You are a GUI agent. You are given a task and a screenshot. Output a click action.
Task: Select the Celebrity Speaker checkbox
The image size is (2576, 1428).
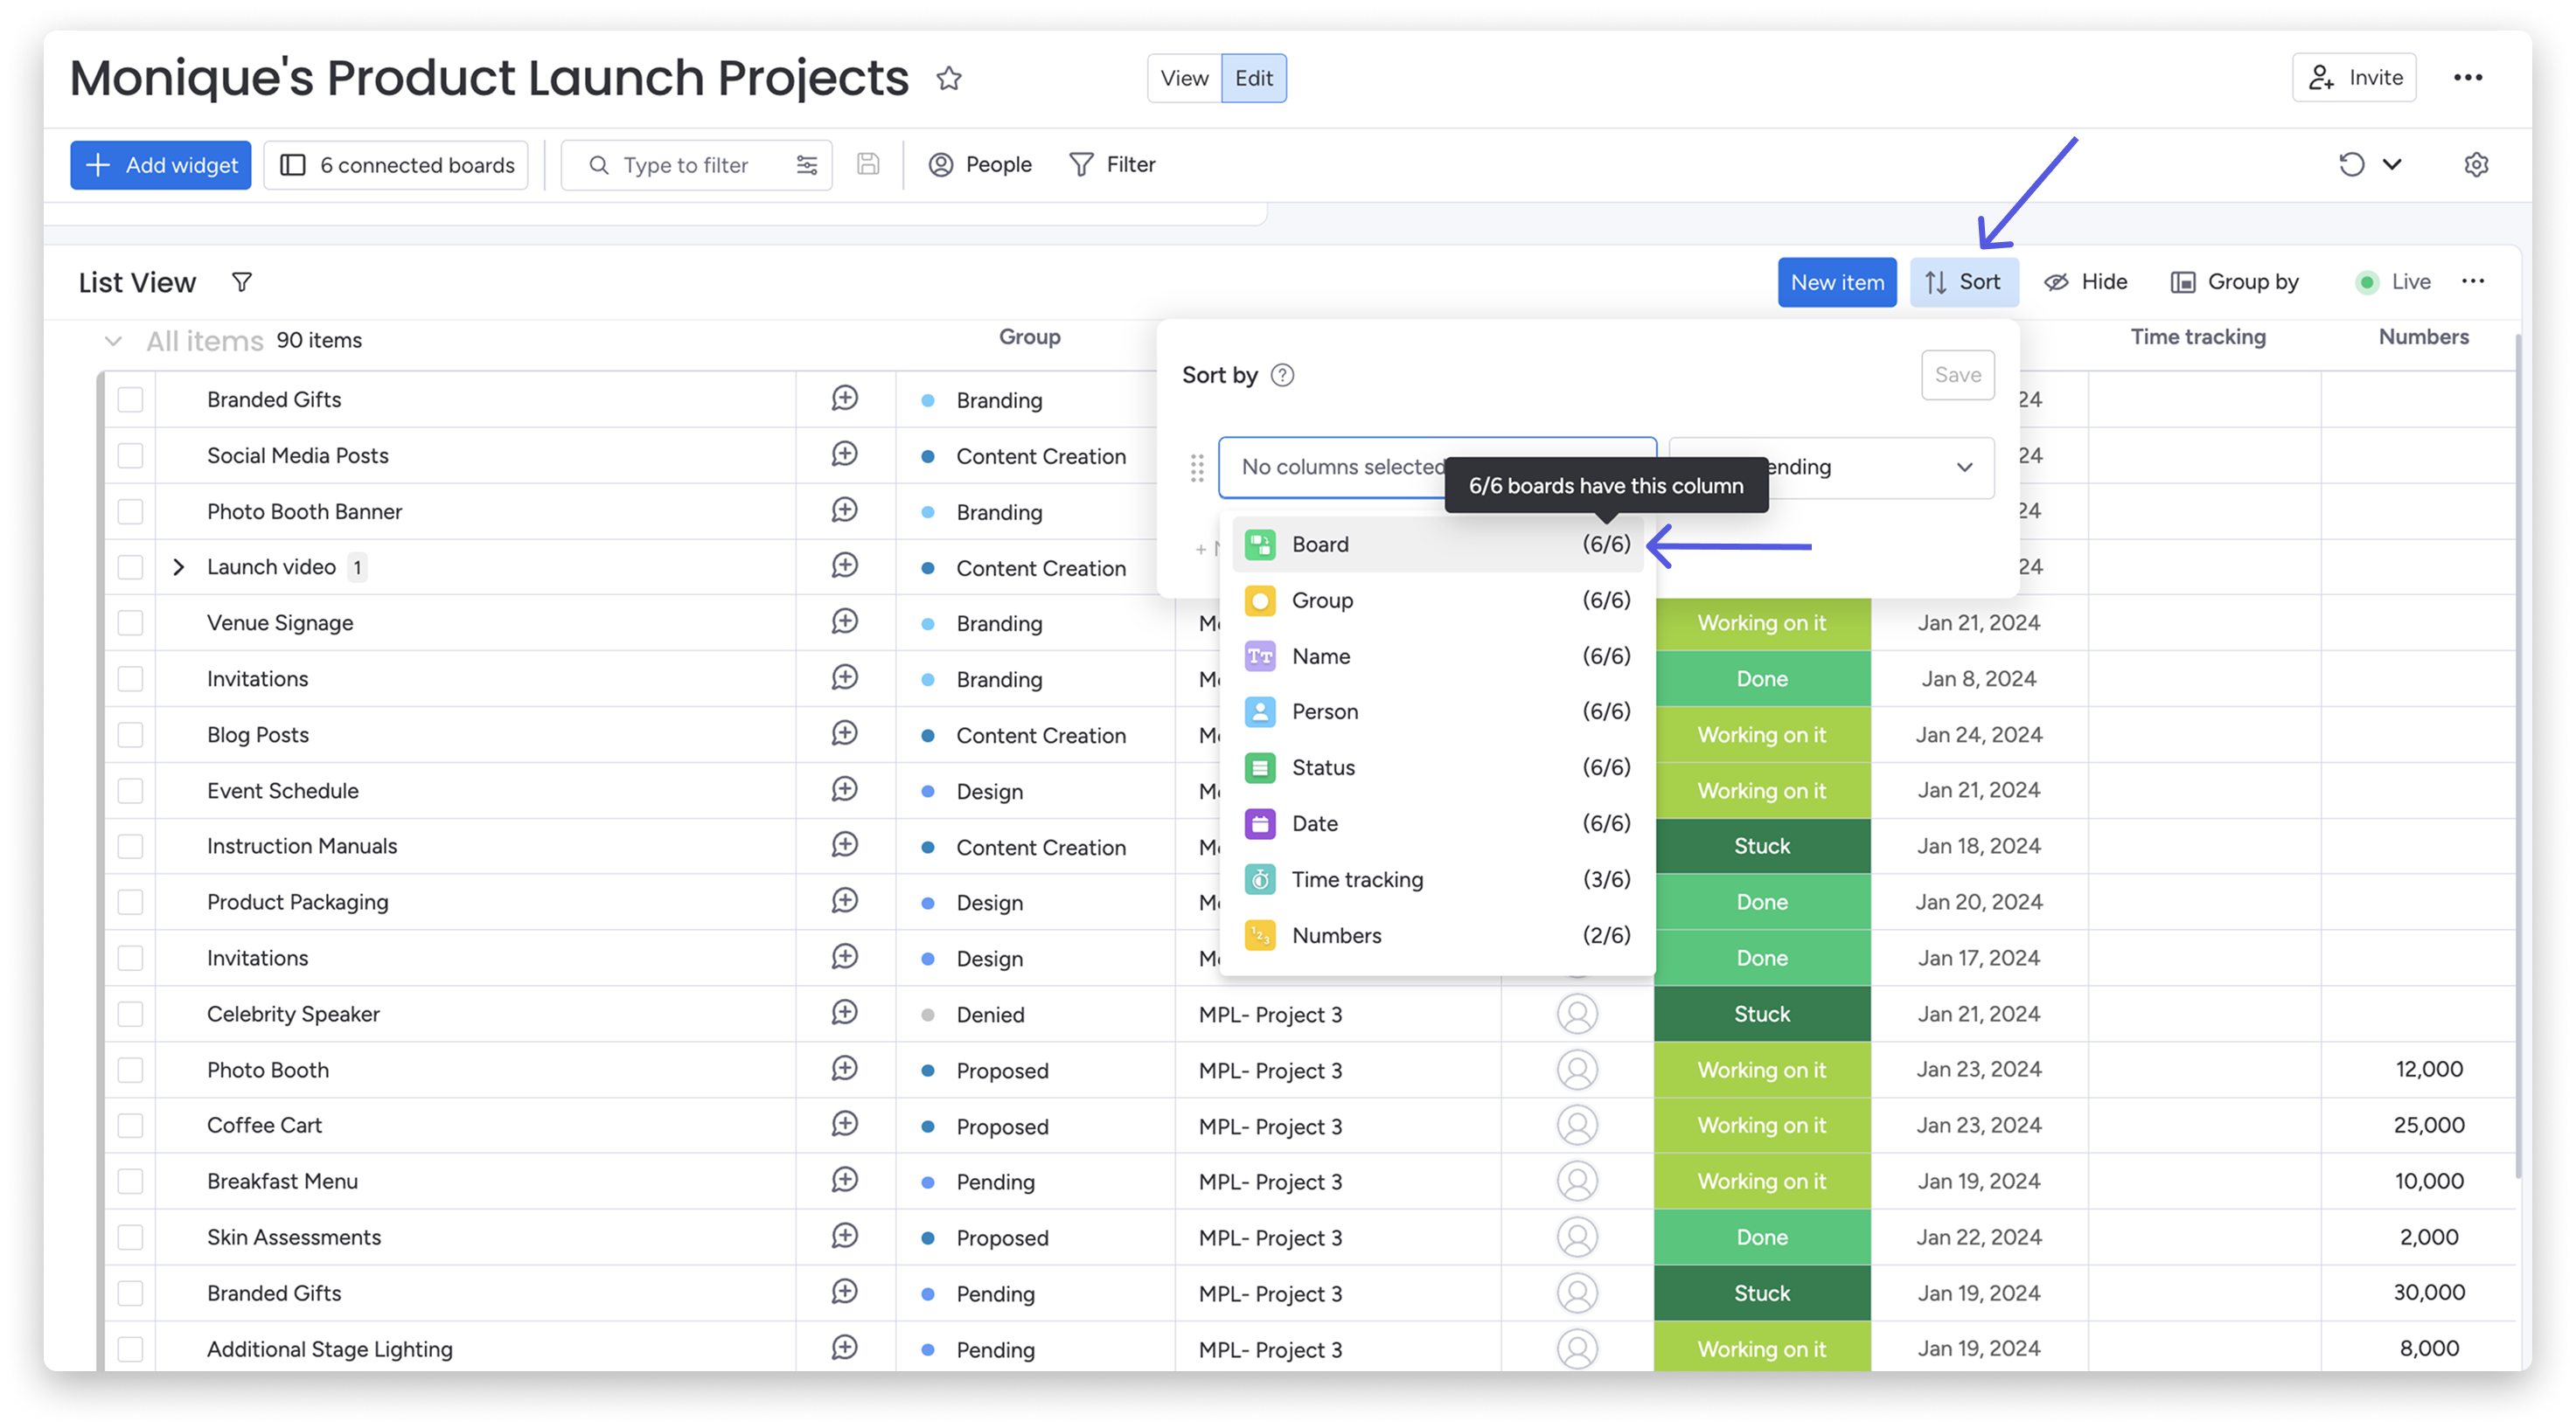pos(130,1015)
